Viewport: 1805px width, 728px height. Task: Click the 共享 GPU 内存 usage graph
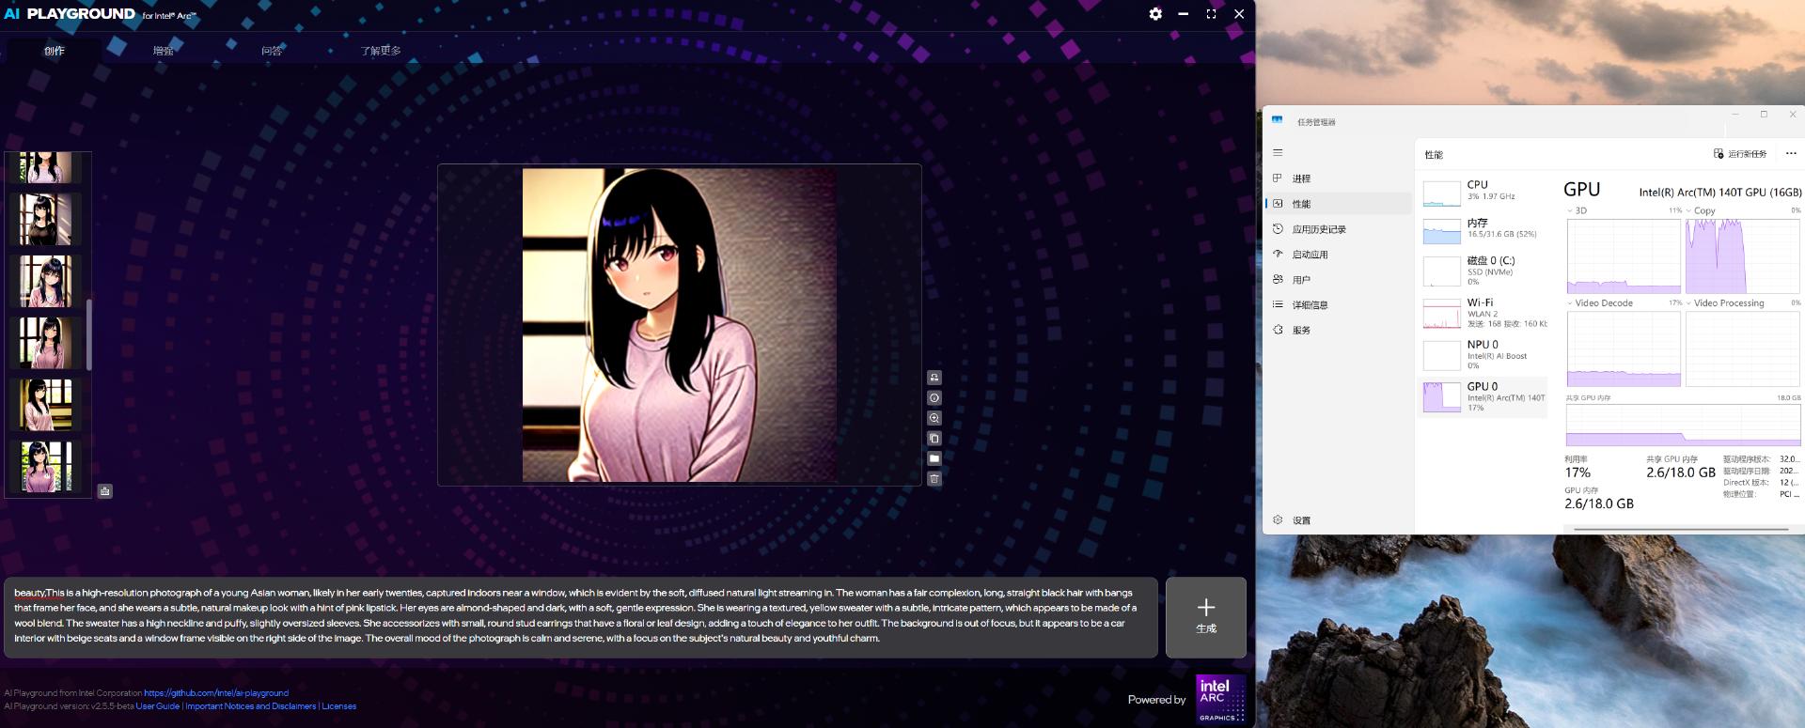click(1683, 426)
